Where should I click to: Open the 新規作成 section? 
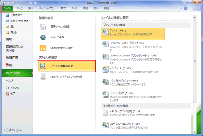tap(12, 57)
